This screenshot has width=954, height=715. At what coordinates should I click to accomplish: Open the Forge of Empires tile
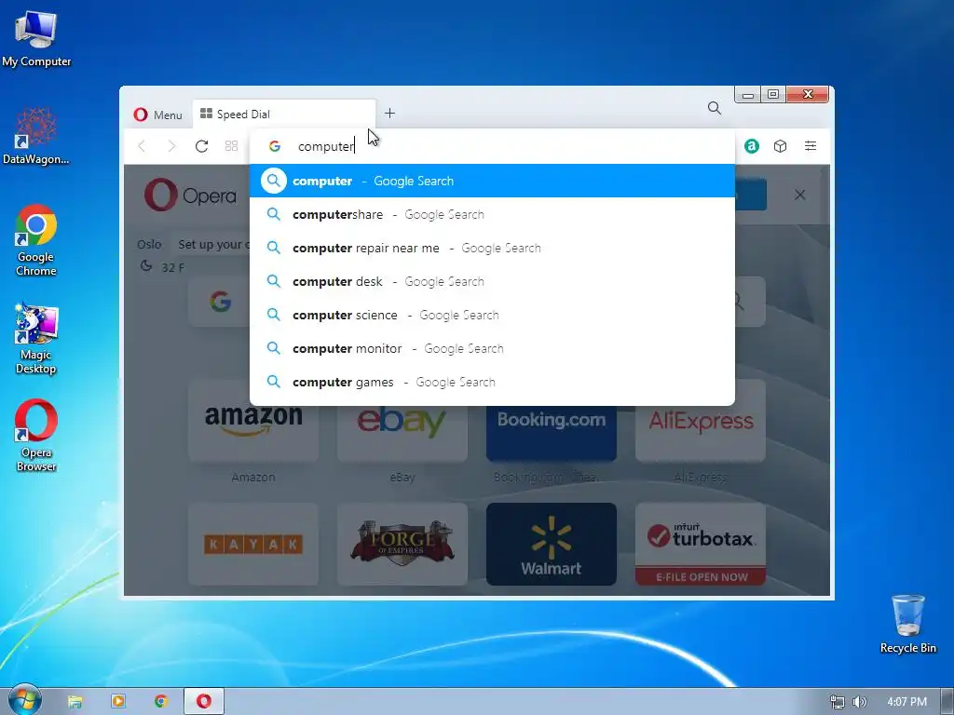point(402,544)
